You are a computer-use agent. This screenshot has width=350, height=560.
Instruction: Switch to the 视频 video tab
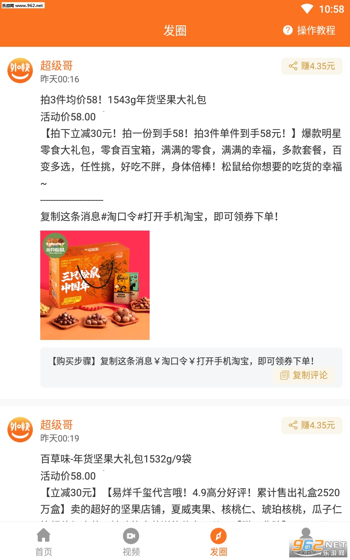[131, 542]
